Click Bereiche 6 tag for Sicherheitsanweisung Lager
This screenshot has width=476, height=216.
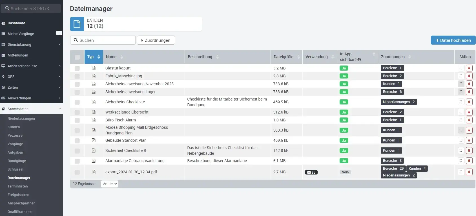392,92
